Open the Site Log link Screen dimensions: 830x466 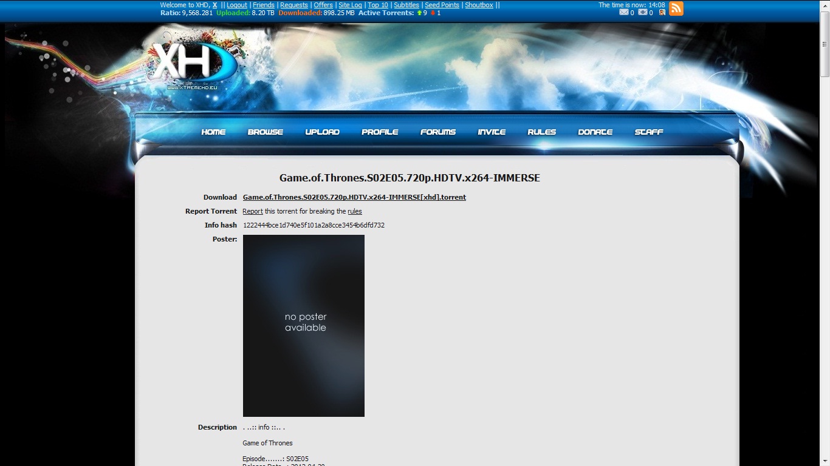click(x=350, y=5)
